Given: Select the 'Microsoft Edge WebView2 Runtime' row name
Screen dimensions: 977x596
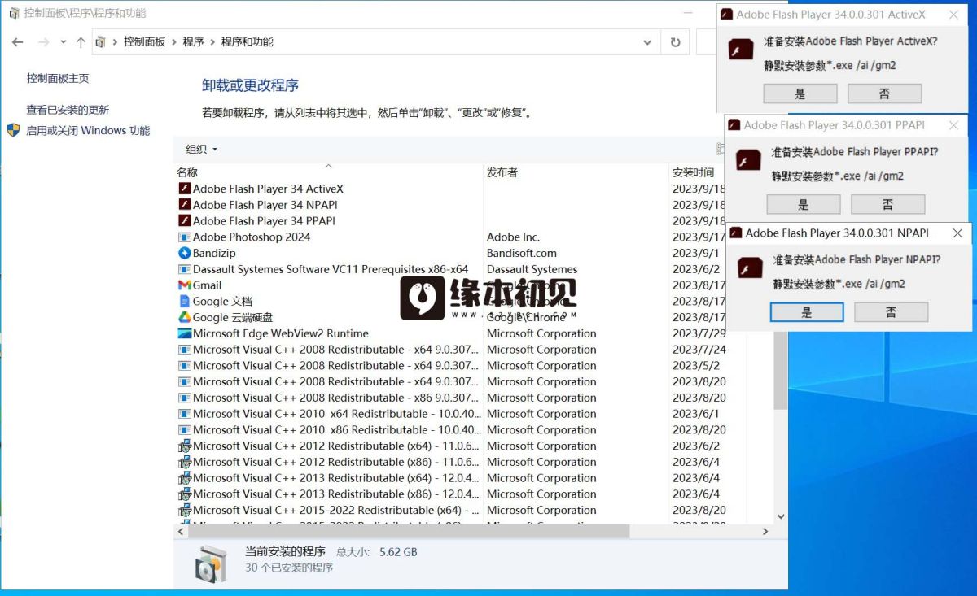Looking at the screenshot, I should (281, 333).
